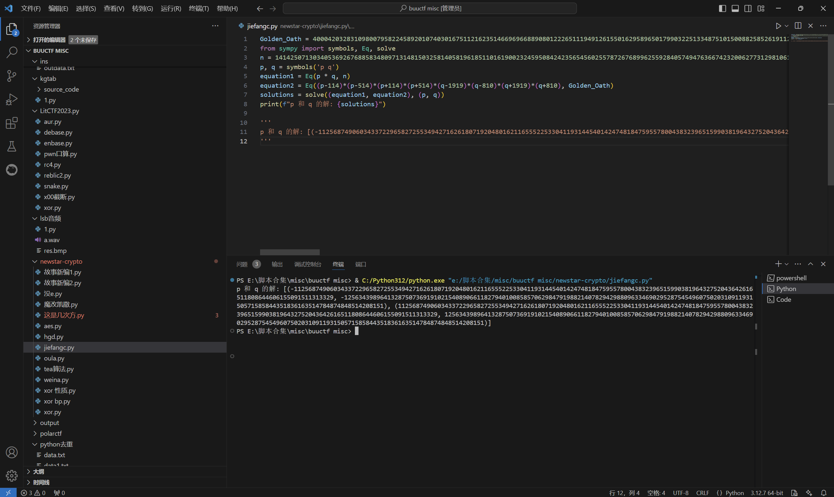
Task: Open the 终端(T) menu
Action: 199,8
